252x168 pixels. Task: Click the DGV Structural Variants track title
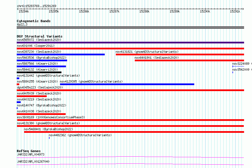click(x=40, y=36)
